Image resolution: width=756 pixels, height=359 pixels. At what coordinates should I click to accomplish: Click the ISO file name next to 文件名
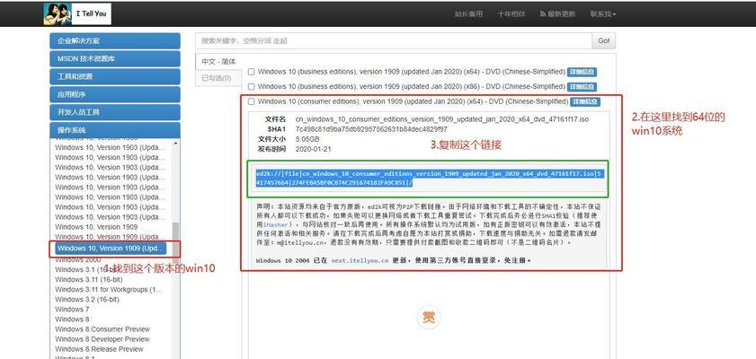click(442, 119)
